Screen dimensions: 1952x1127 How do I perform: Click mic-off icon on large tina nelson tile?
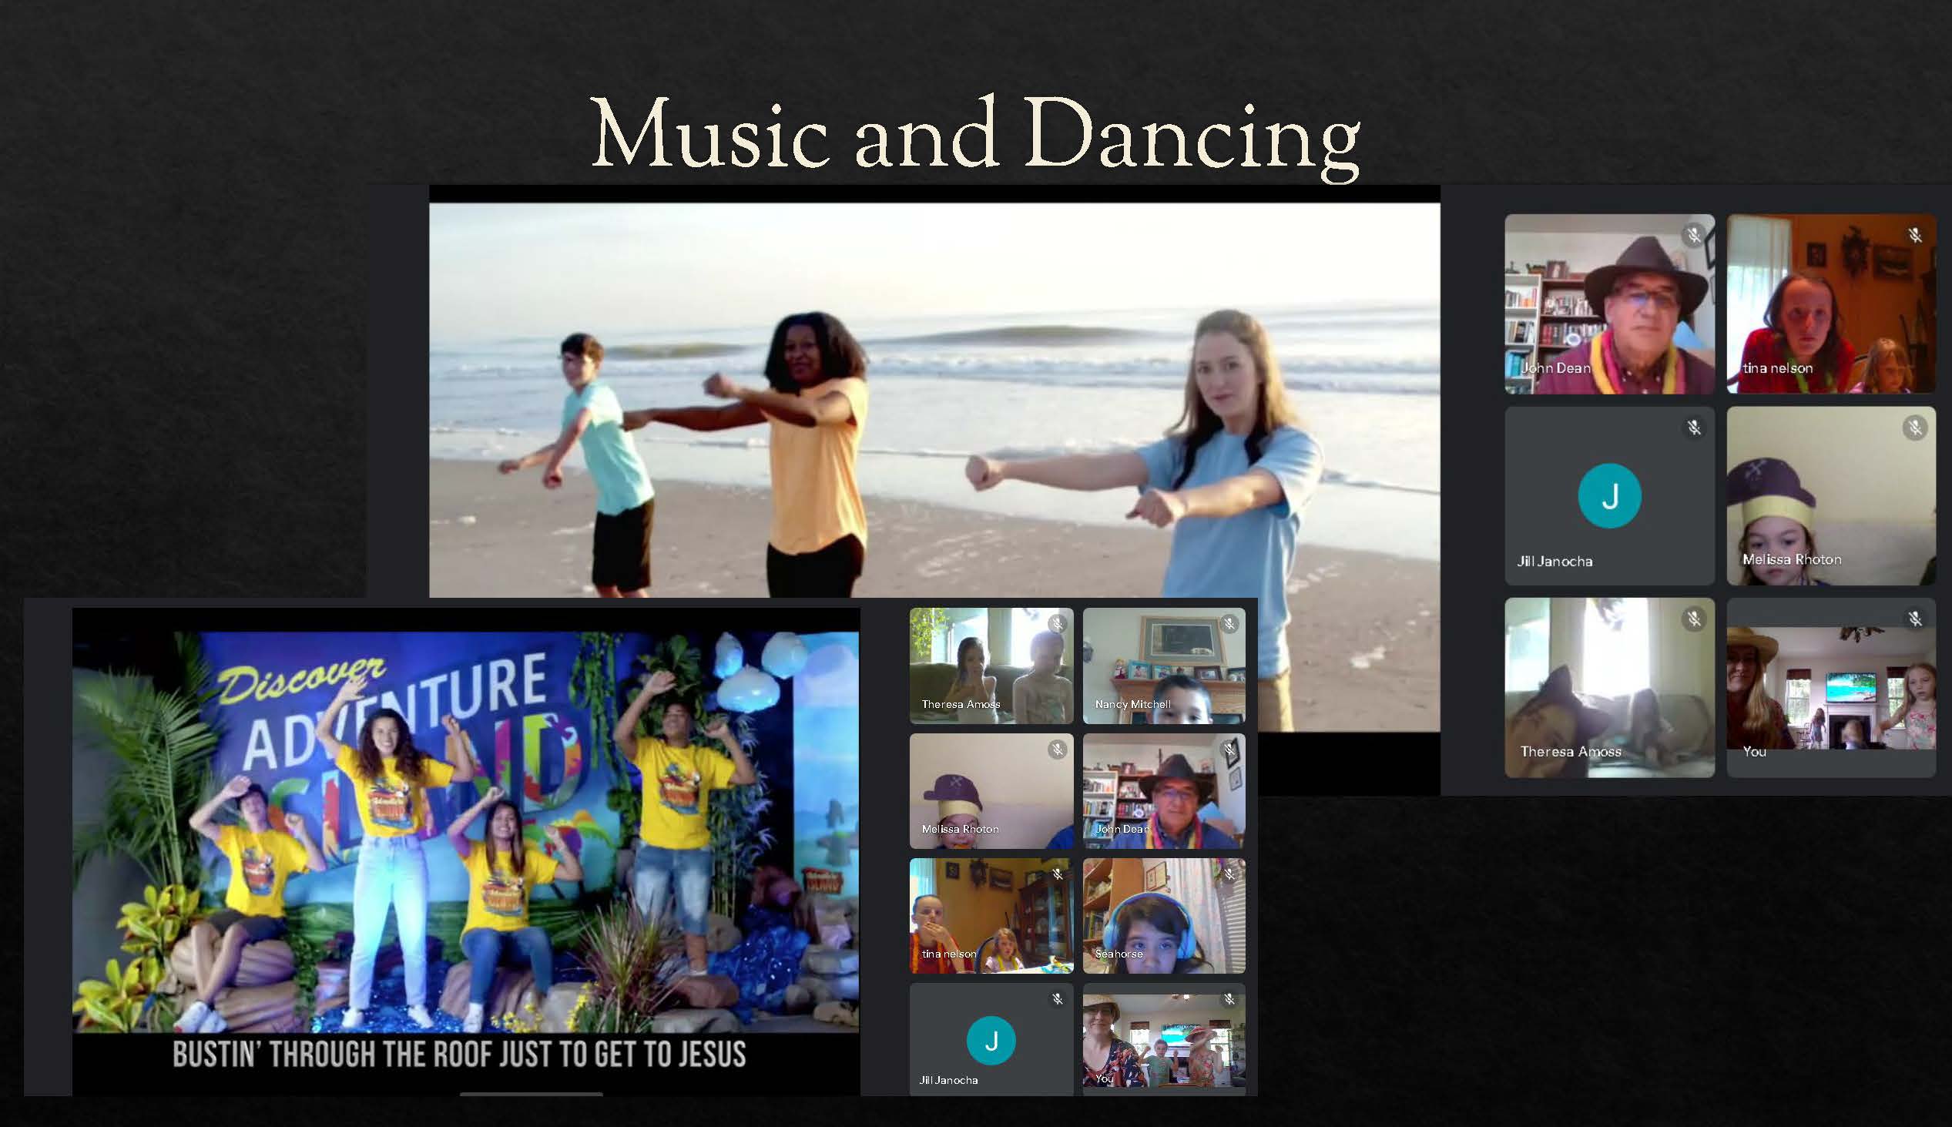1915,235
